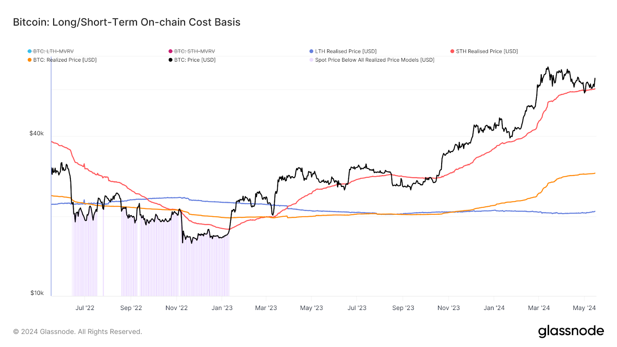Click the Jan '23 x-axis label
The width and height of the screenshot is (617, 347).
pyautogui.click(x=222, y=308)
